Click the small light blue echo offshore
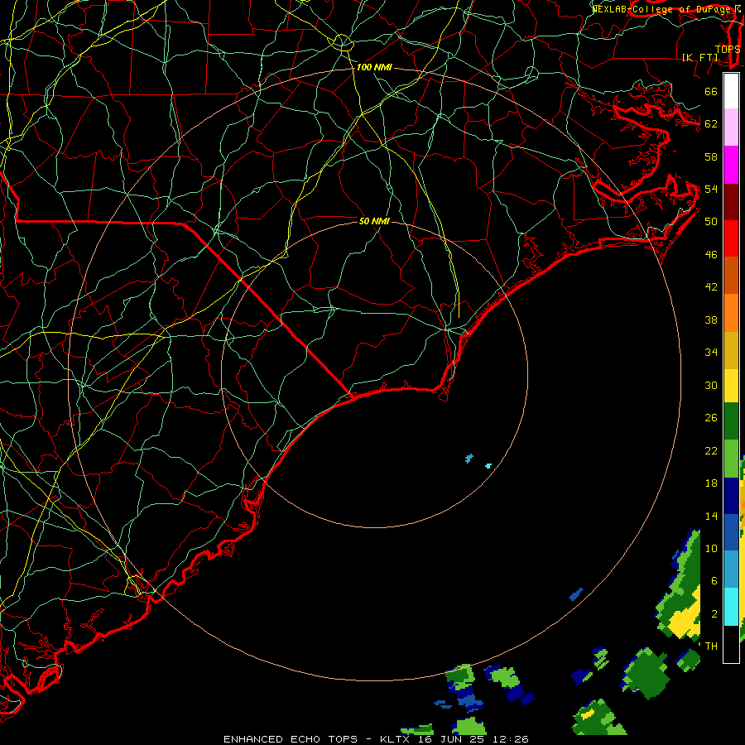This screenshot has height=745, width=745. [469, 459]
